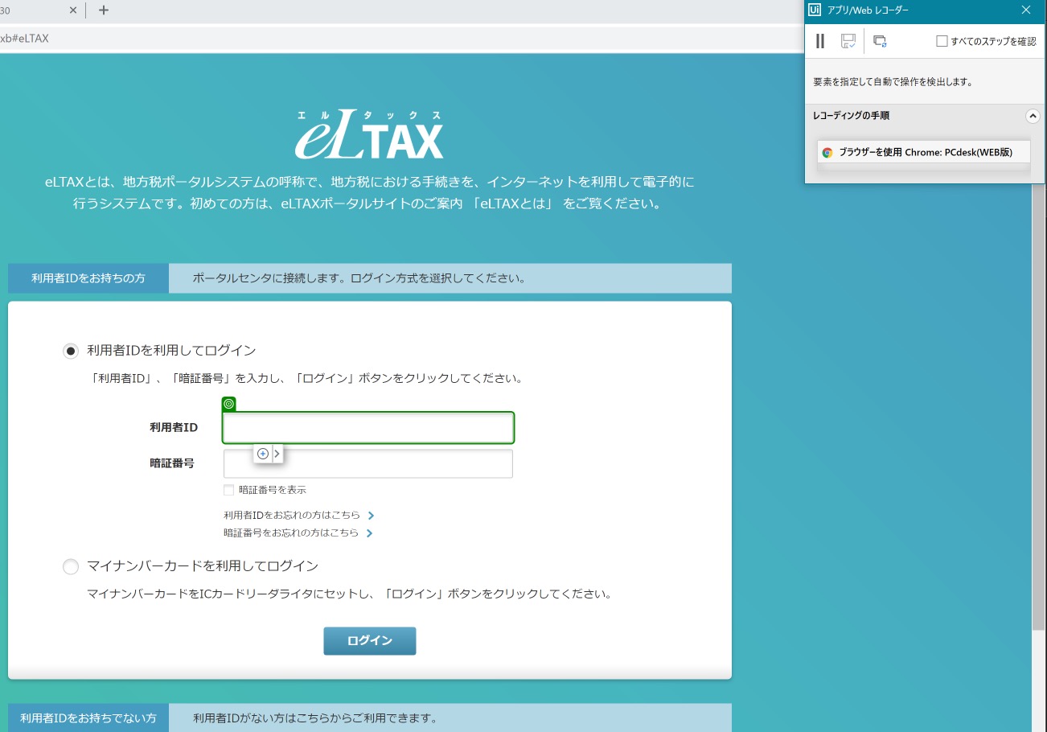The width and height of the screenshot is (1047, 732).
Task: Click the 要素を指定して自動で操作を検出します。 message
Action: (893, 82)
